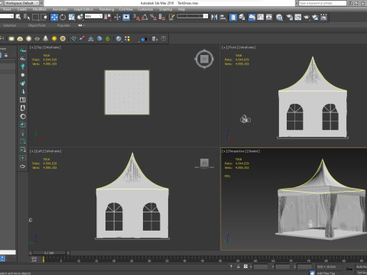367x275 pixels.
Task: Open Wireframe menu of Left viewport
Action: point(53,151)
